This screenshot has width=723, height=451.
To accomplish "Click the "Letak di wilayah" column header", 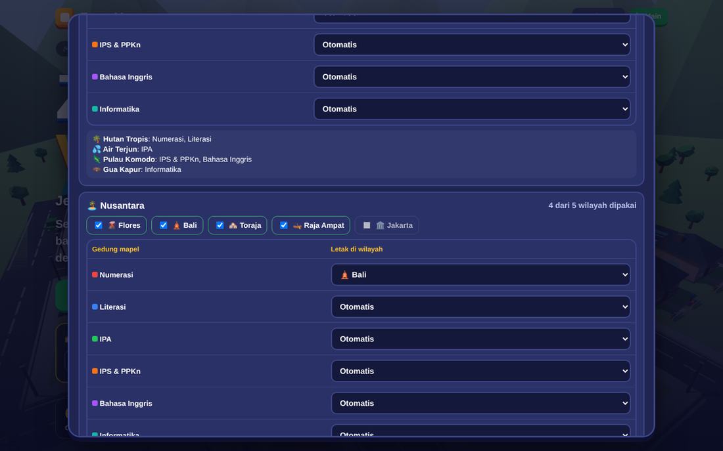I will tap(357, 249).
